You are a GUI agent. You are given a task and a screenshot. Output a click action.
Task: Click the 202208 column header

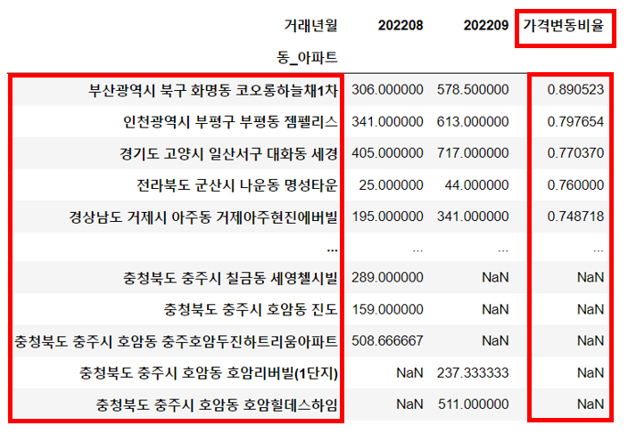tap(401, 26)
